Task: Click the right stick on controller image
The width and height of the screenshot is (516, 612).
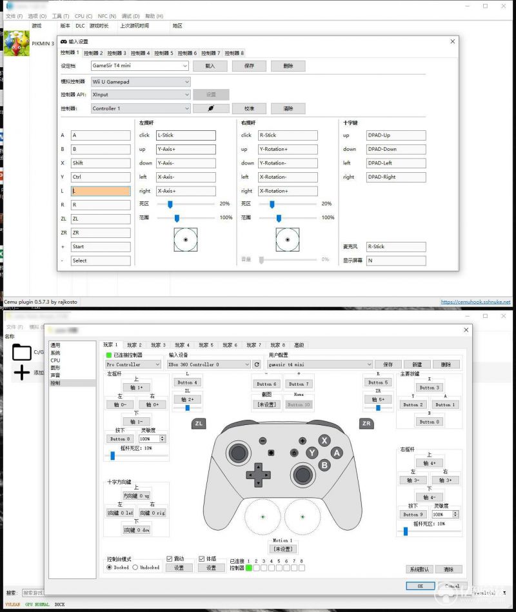Action: (302, 475)
